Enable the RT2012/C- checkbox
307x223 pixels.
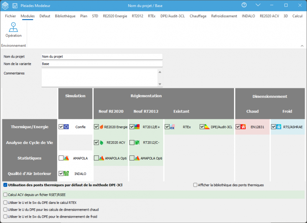point(132,142)
